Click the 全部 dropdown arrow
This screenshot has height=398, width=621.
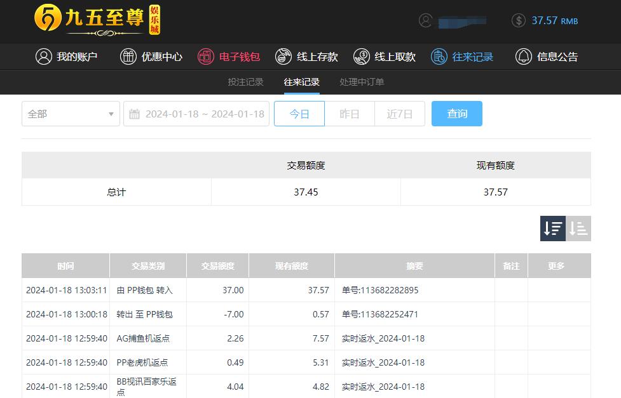click(x=111, y=114)
